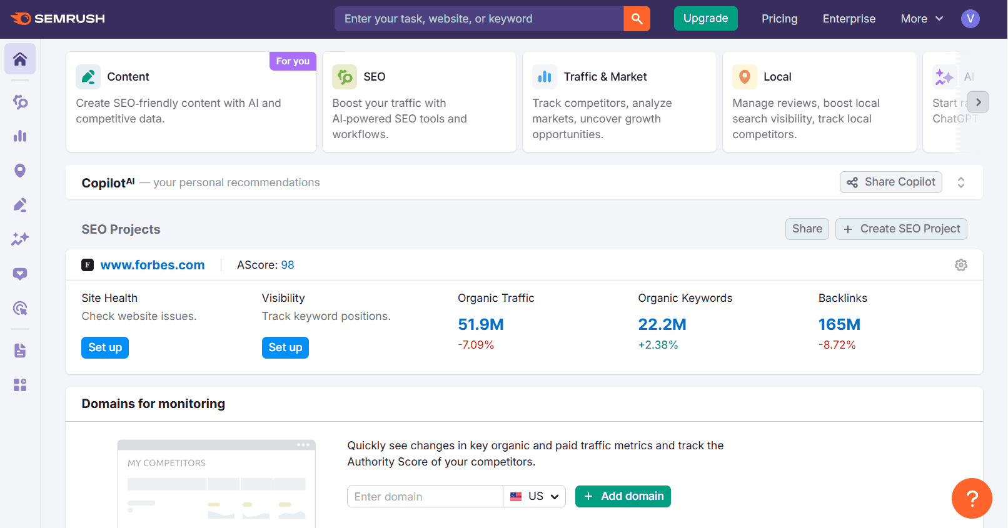Click the AScore value 98
Screen dimensions: 1008x528
(288, 265)
